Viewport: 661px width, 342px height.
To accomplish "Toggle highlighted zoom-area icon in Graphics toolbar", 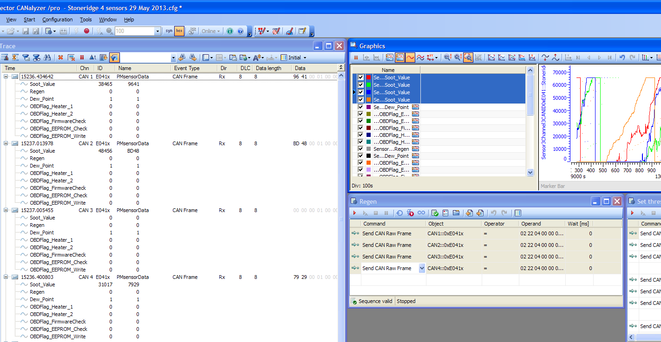I will click(468, 58).
